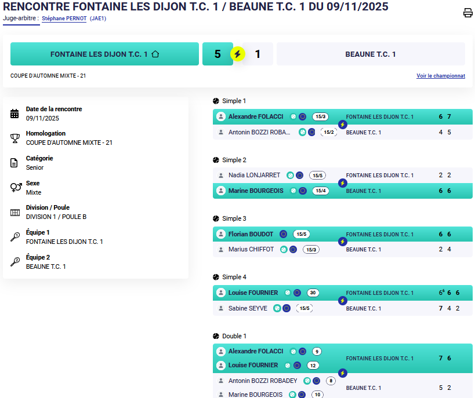Viewport: 475px width, 398px height.
Task: Click Antonin BOZZI ROBADEY in Double 1
Action: coord(262,381)
